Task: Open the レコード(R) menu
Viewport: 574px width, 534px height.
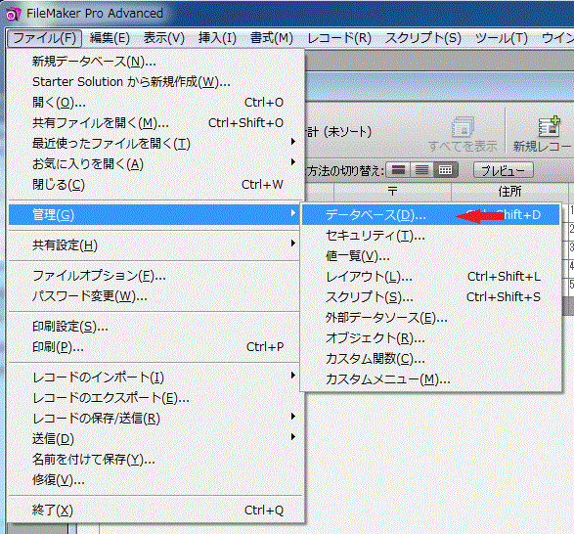Action: coord(339,38)
